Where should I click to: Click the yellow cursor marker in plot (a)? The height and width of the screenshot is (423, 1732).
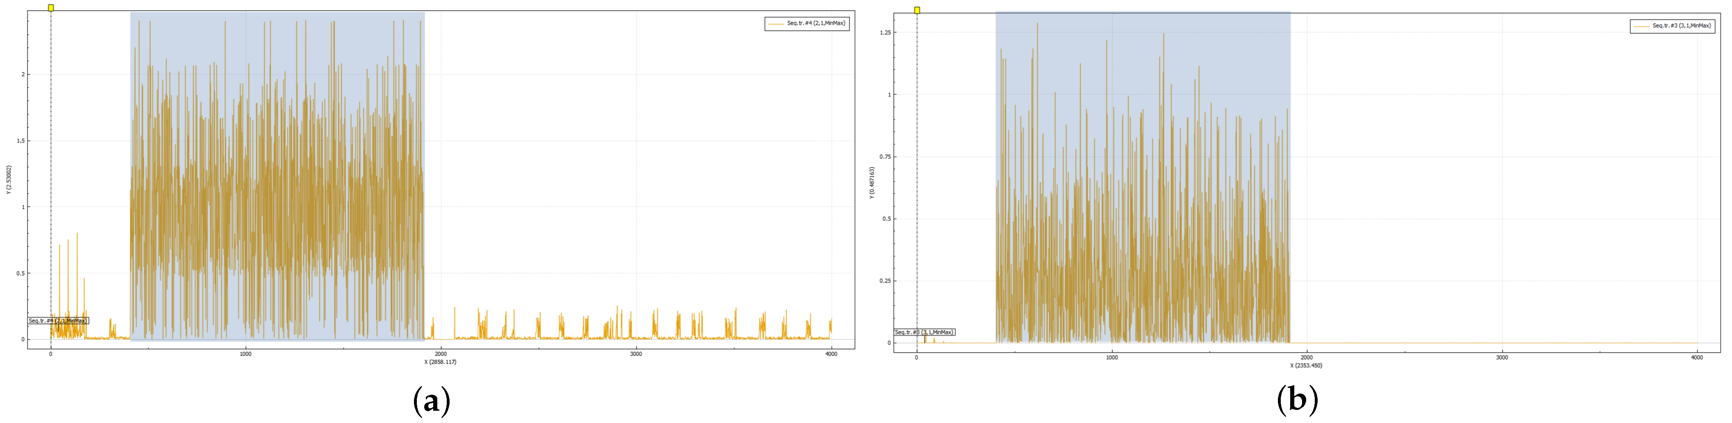(51, 8)
